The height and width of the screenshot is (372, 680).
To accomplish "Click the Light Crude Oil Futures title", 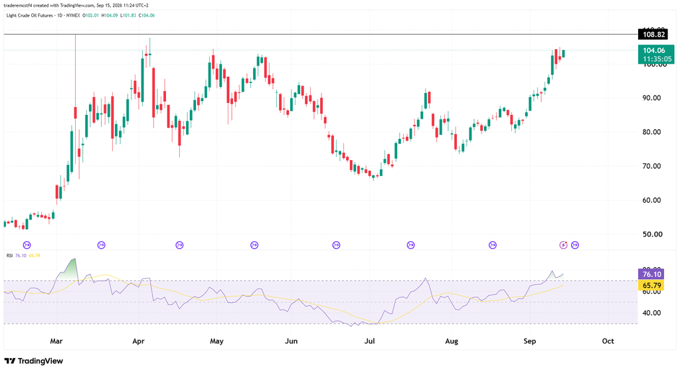I will [30, 15].
